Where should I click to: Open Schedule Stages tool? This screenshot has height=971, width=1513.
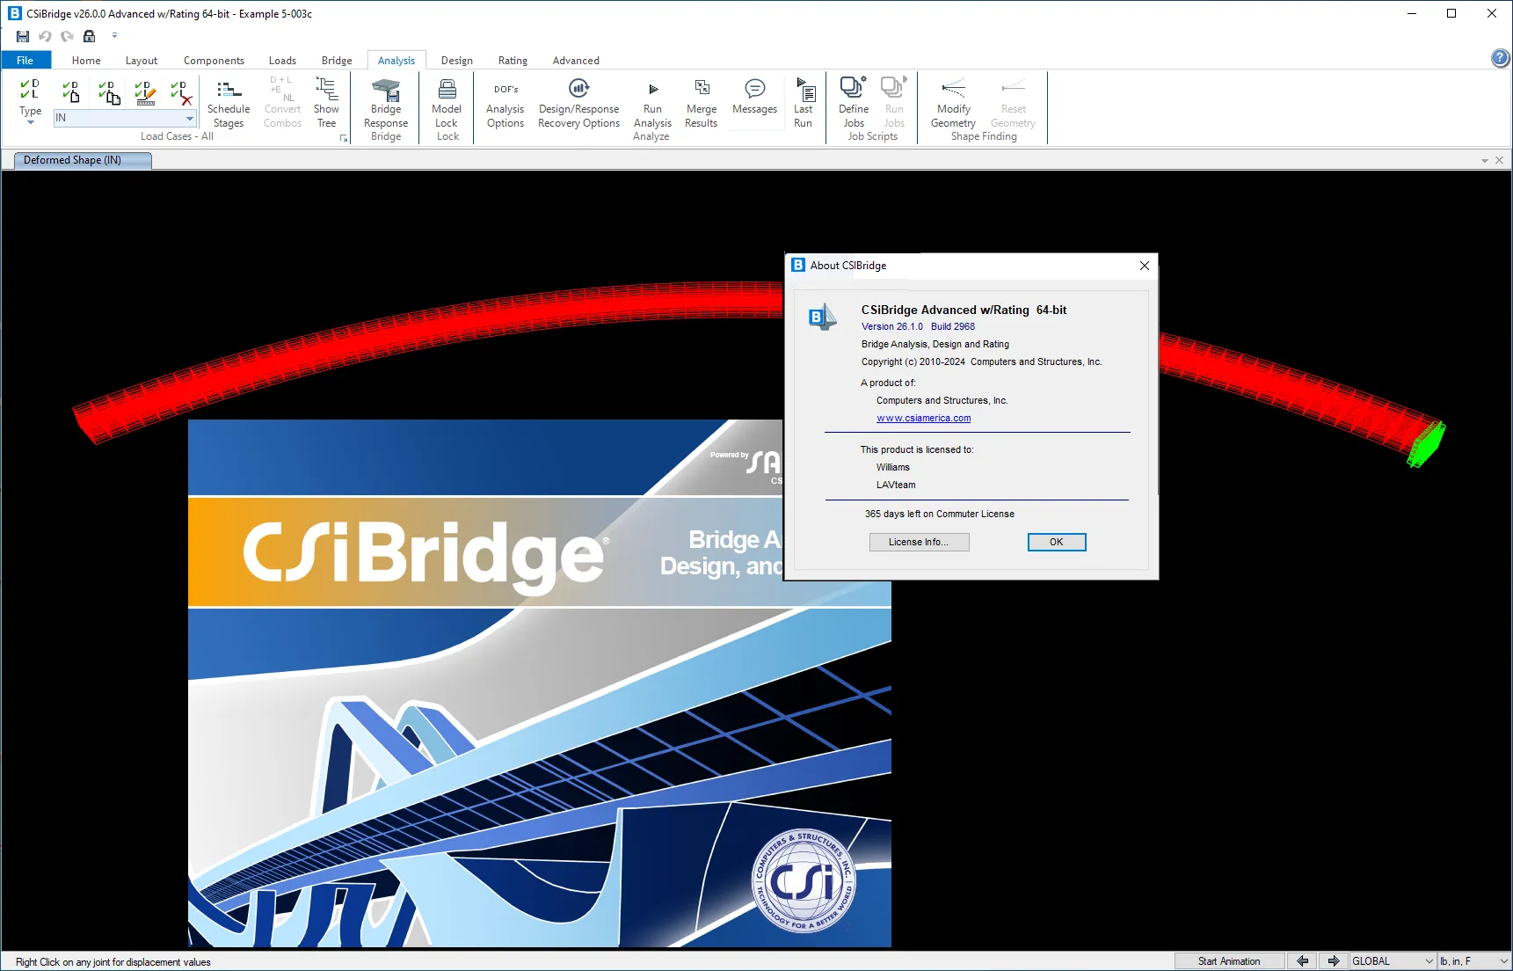coord(229,103)
